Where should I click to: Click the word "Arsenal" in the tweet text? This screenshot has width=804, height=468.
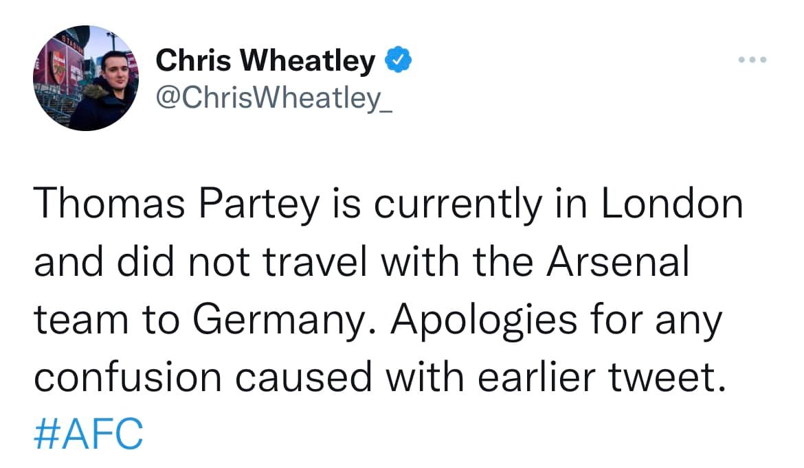[614, 262]
